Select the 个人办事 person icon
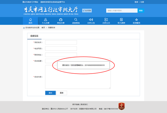The height and width of the screenshot is (113, 167). point(46,20)
